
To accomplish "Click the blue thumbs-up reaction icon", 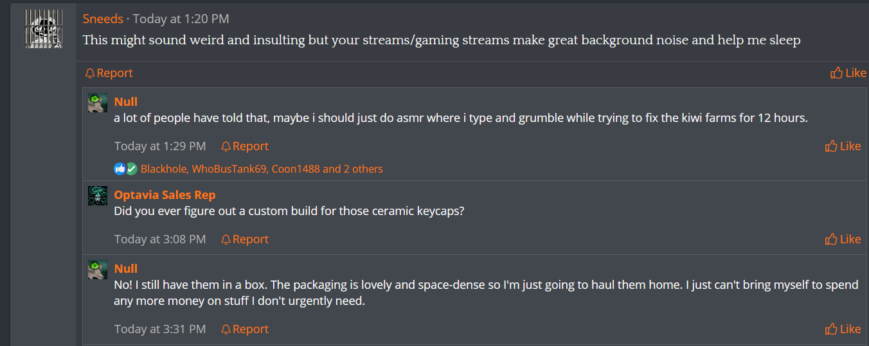I will [120, 169].
